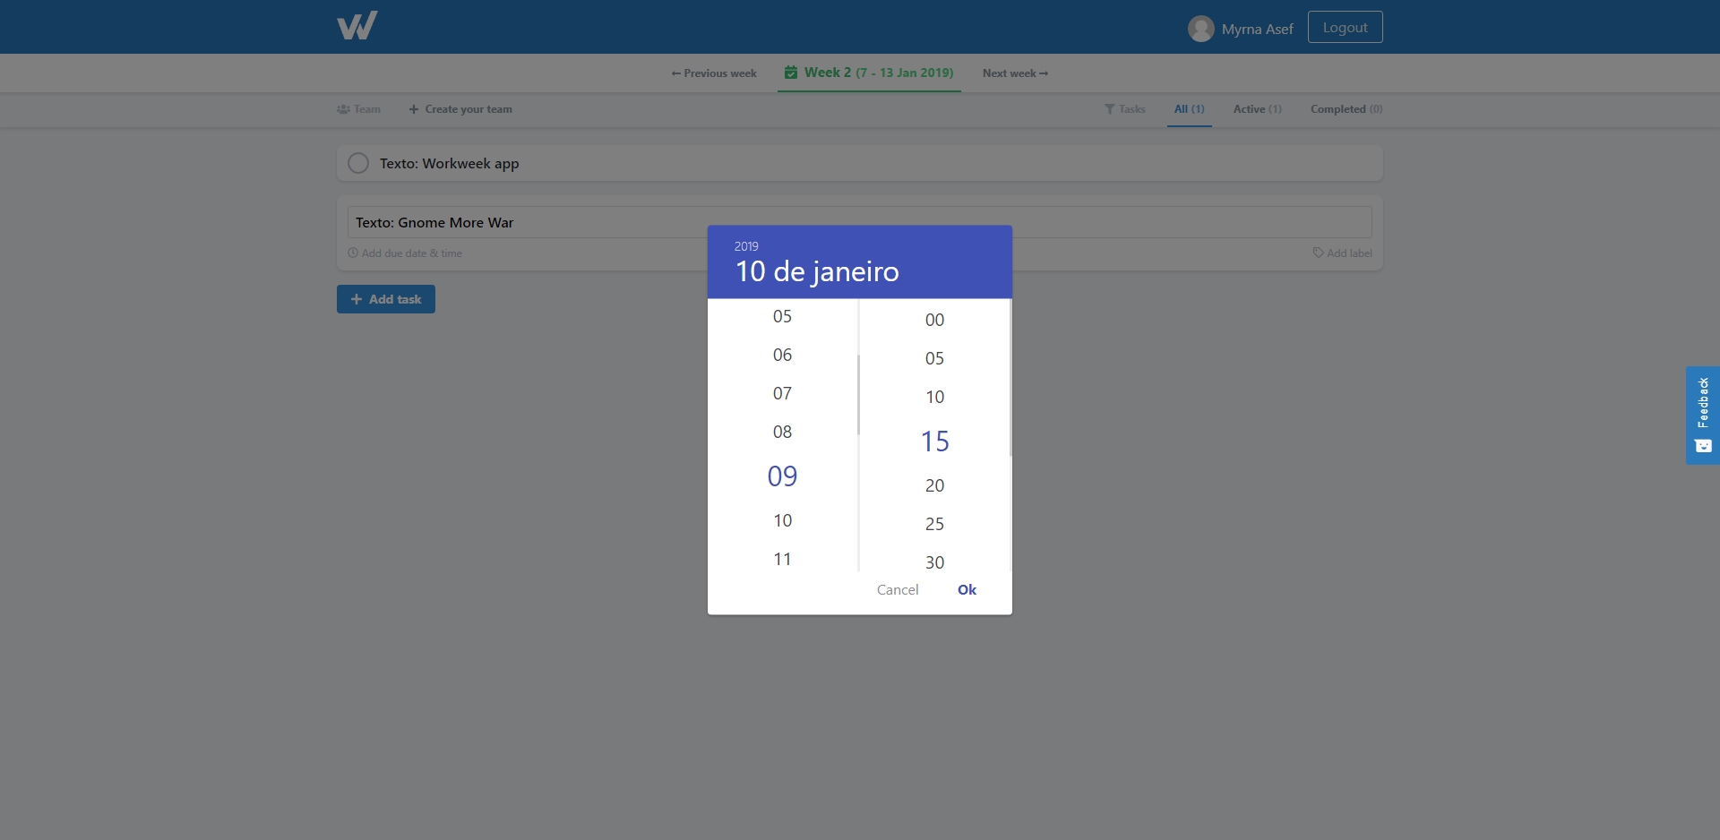
Task: Switch to the Completed tasks tab
Action: point(1345,109)
